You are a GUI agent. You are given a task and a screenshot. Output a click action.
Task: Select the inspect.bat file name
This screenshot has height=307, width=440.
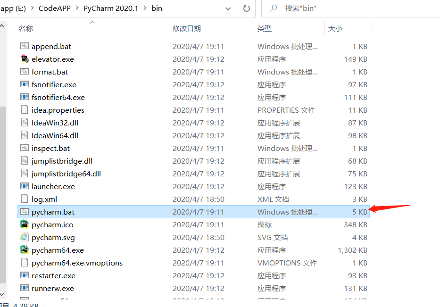[50, 148]
